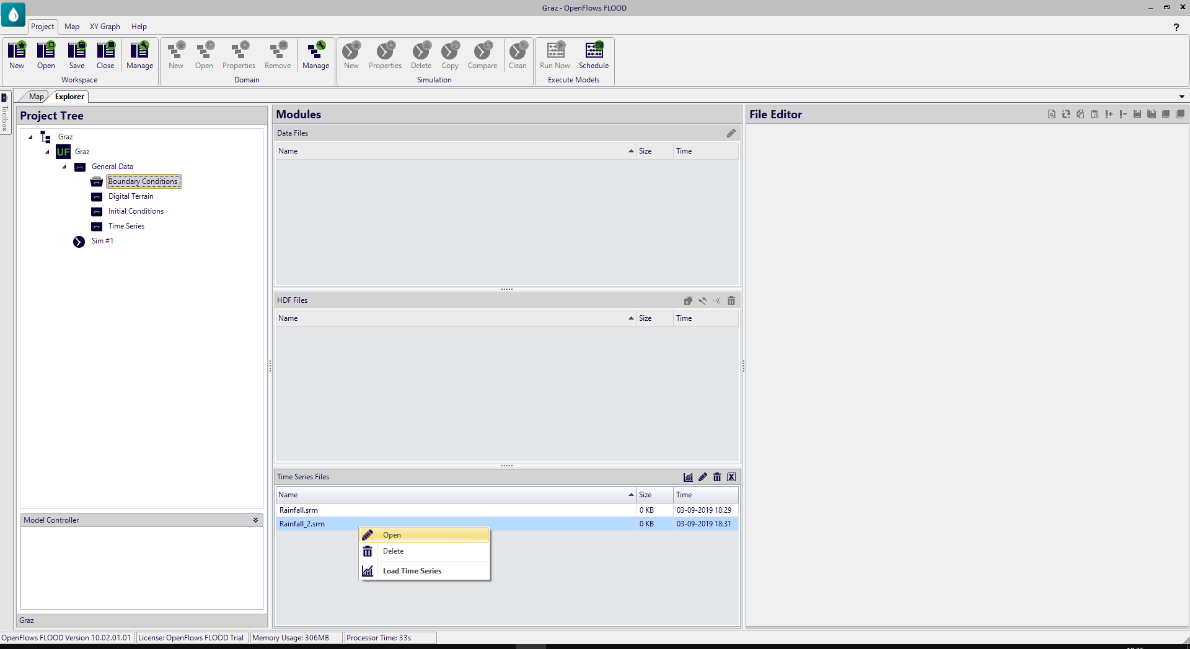Click Run Now in Execute Models
Image resolution: width=1190 pixels, height=649 pixels.
pos(555,55)
